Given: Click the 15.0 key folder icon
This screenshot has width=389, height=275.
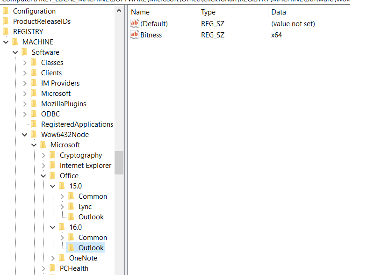Looking at the screenshot, I should pos(62,186).
